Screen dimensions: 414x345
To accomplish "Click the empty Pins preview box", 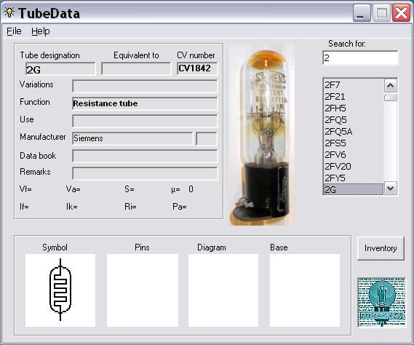I will pyautogui.click(x=143, y=290).
